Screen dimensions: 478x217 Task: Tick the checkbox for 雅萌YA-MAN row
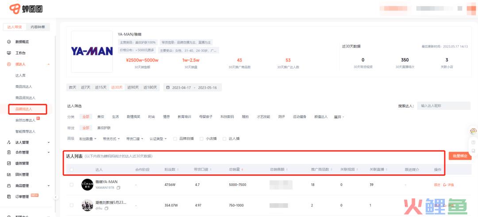72,185
